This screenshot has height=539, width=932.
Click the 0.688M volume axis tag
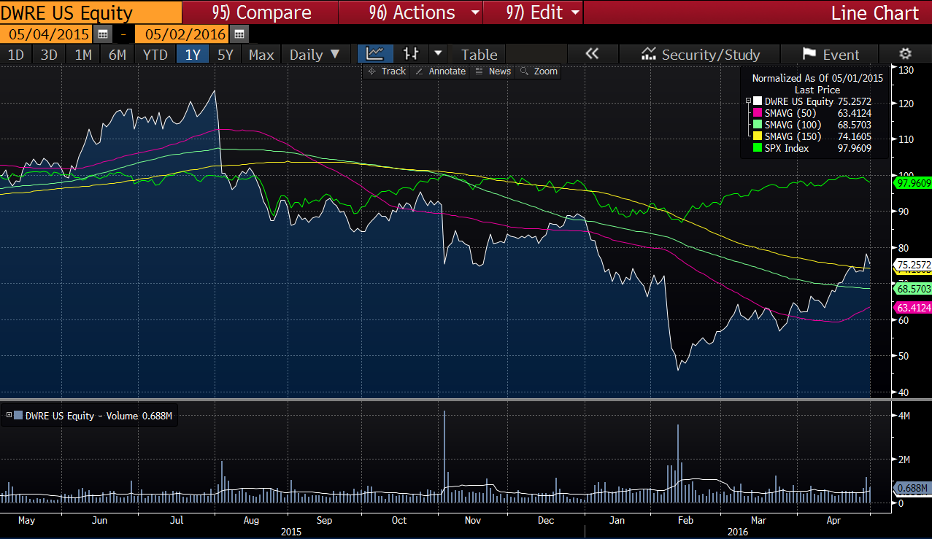[x=912, y=488]
